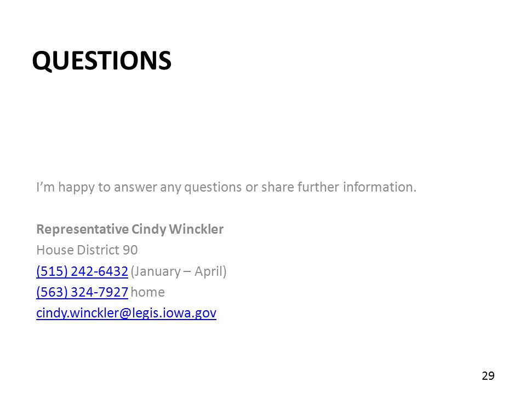The image size is (526, 394).
Task: Open the (563) 324-7927 home phone link
Action: coord(82,292)
